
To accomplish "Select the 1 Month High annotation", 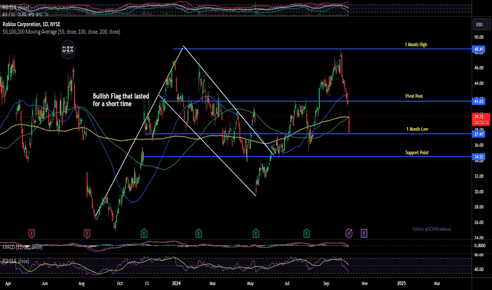I will tap(416, 44).
